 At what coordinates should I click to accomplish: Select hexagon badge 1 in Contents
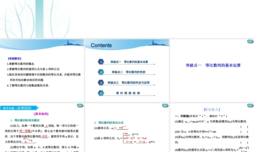pos(101,61)
